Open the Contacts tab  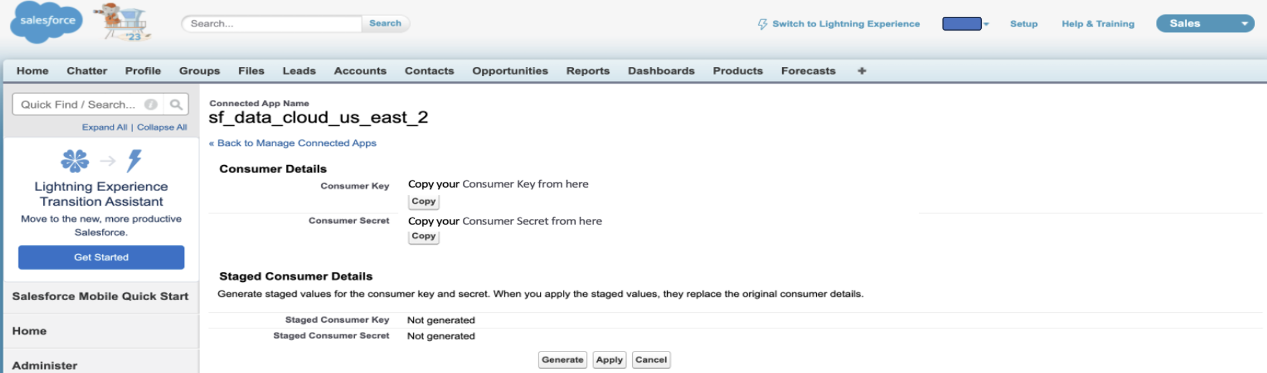coord(429,71)
